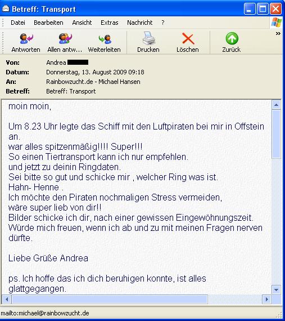285x321 pixels.
Task: Click recipient Rainbowzucht.de - Michael Hansen
Action: [93, 82]
